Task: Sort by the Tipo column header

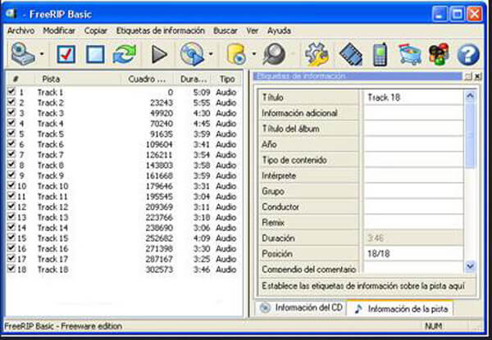Action: [226, 79]
